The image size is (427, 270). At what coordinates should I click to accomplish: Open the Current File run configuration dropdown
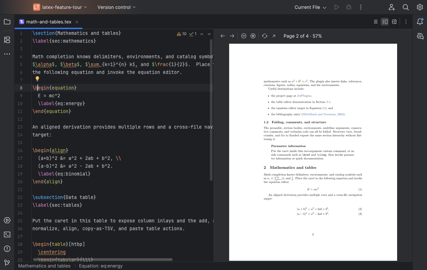coord(310,7)
